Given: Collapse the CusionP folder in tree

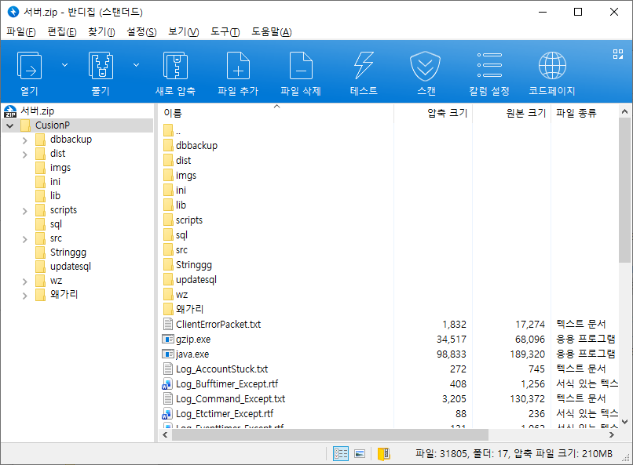Looking at the screenshot, I should pos(10,125).
